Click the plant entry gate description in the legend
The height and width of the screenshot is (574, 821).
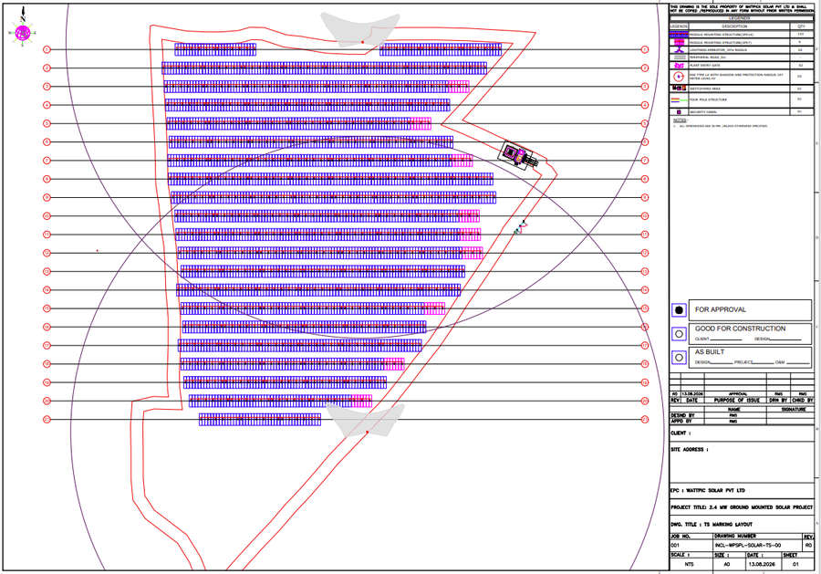[x=705, y=65]
